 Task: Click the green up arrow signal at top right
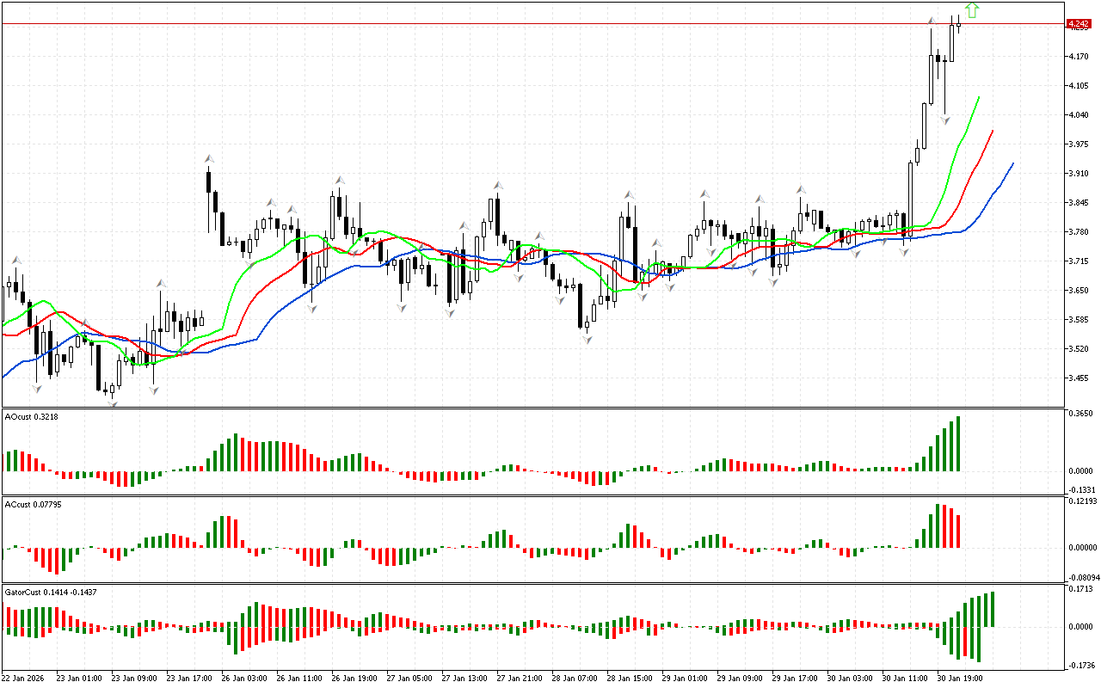(971, 10)
